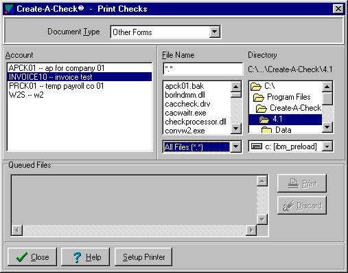Open the Data folder icon
Screen dimensions: 348x273
click(x=266, y=130)
